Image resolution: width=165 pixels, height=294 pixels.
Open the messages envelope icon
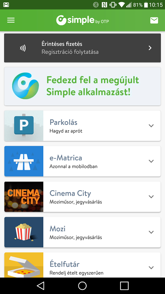[x=154, y=20]
